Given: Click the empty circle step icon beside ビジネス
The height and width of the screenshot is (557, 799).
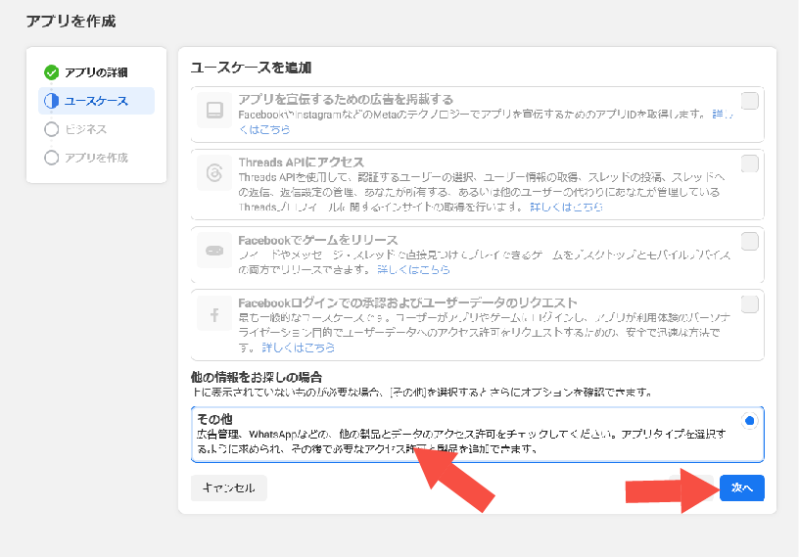Looking at the screenshot, I should tap(52, 129).
